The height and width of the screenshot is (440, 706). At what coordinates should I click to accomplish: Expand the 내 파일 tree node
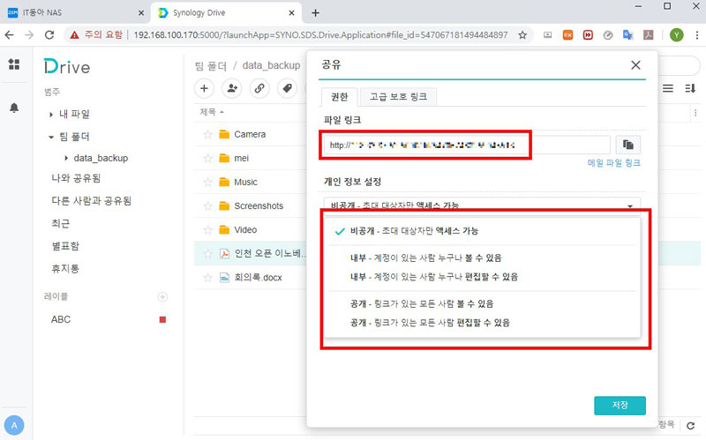(52, 114)
